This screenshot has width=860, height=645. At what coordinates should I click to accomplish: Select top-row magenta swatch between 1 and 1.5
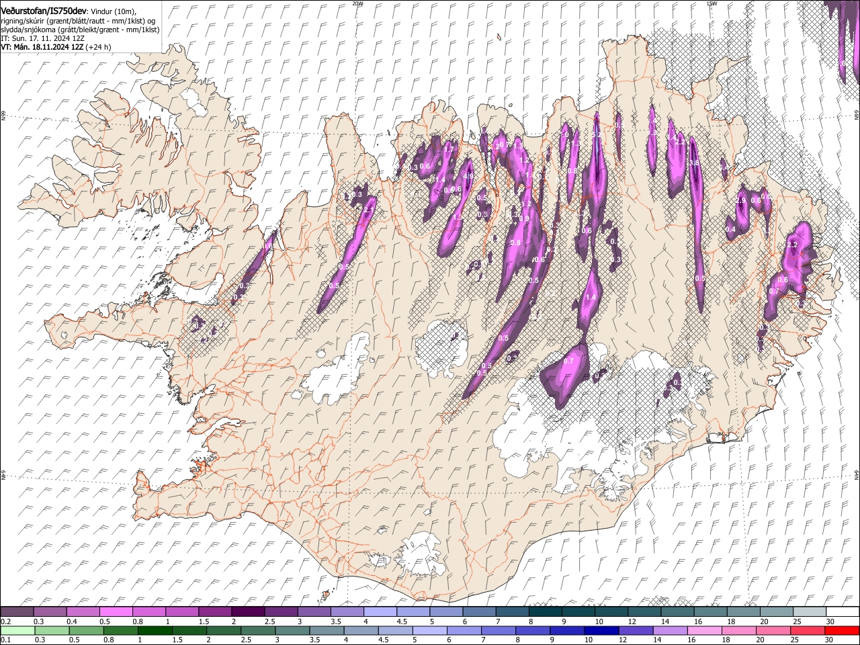(x=181, y=611)
